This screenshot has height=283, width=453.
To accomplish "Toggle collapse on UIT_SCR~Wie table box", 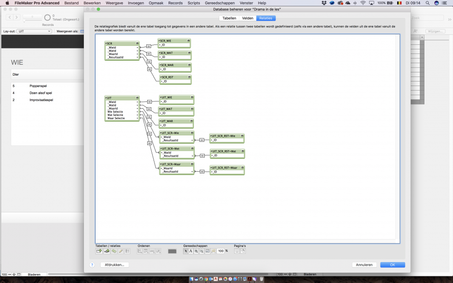I will tap(192, 133).
